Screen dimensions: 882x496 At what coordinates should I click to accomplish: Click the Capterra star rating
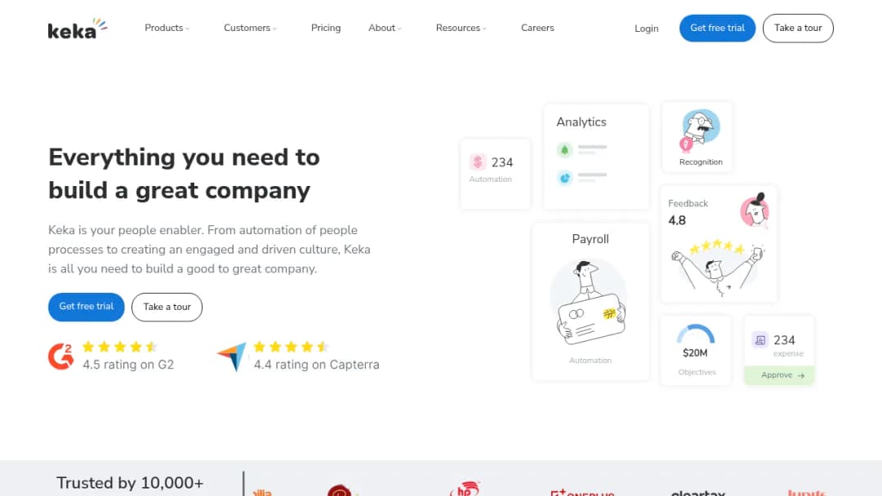click(291, 347)
